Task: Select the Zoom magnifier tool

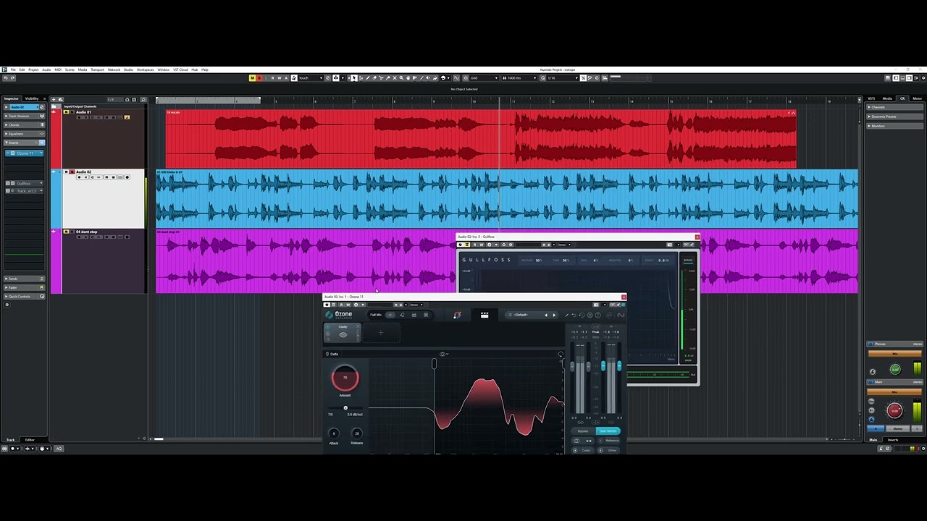Action: pyautogui.click(x=401, y=77)
